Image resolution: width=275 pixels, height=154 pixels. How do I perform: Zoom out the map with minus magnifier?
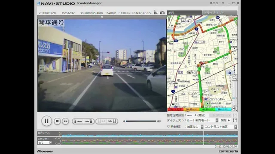point(235,77)
